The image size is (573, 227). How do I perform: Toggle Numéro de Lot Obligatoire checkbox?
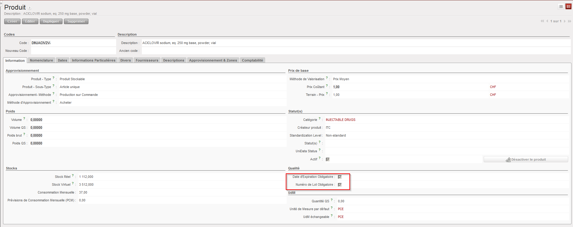[340, 185]
